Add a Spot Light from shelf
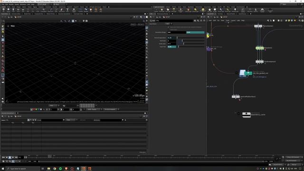This screenshot has height=171, width=304. point(168,10)
